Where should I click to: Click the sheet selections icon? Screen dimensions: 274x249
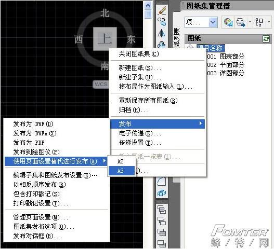point(259,22)
